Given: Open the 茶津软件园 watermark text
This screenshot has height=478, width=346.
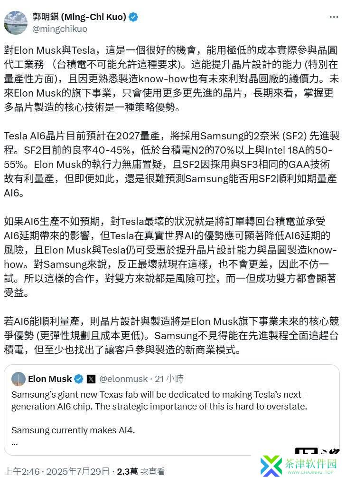Looking at the screenshot, I should pos(310,464).
